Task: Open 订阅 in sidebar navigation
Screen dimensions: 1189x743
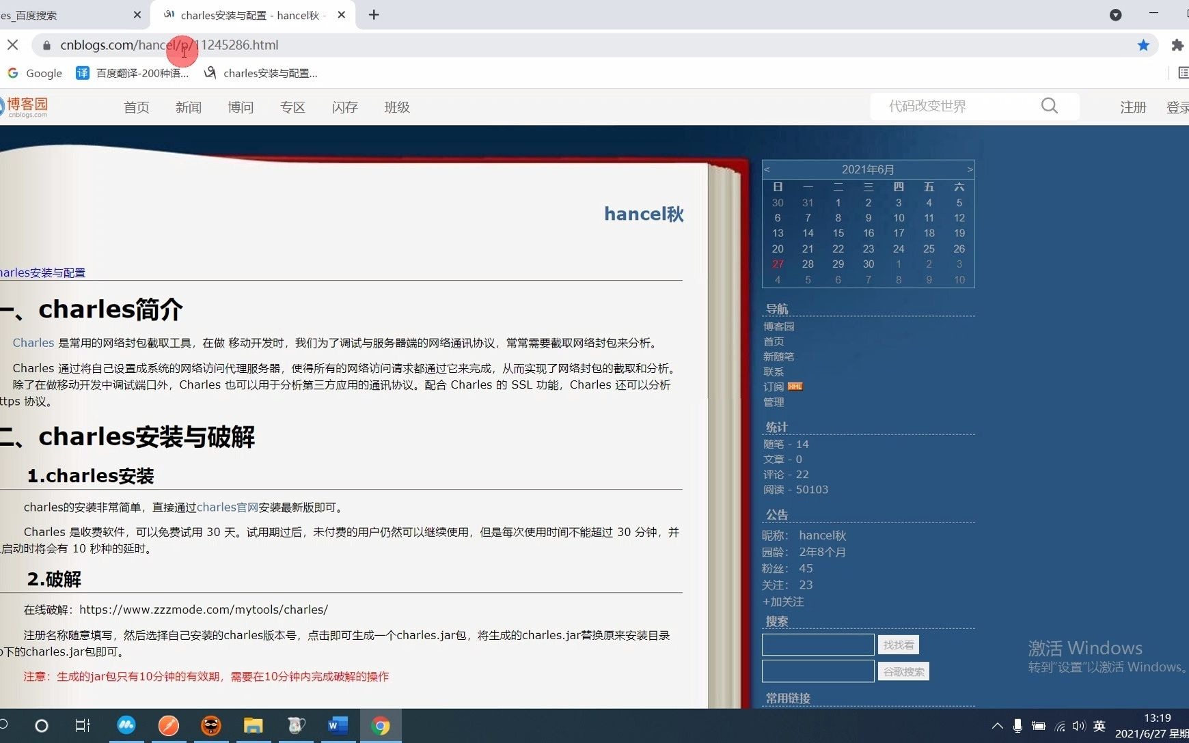Action: pos(774,387)
